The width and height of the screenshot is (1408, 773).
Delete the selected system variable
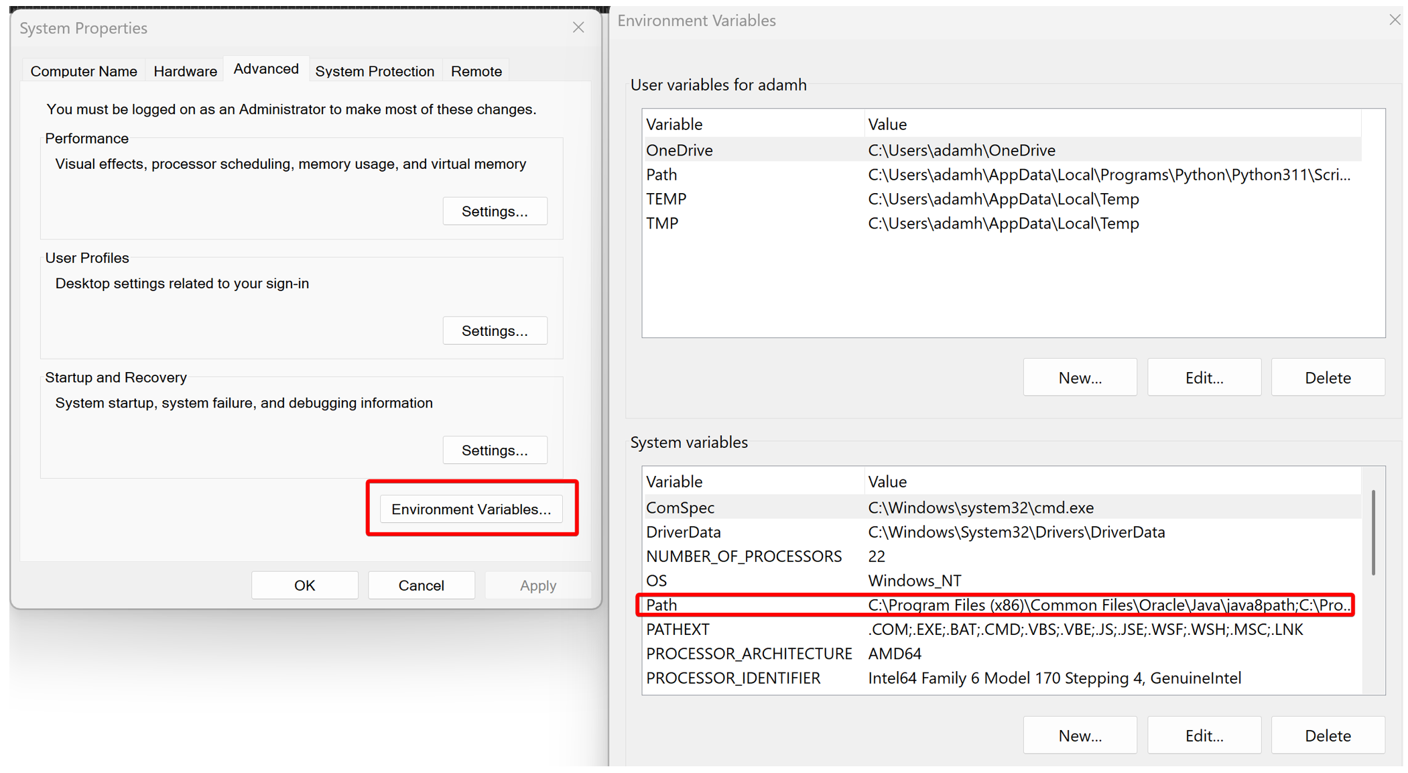tap(1327, 735)
